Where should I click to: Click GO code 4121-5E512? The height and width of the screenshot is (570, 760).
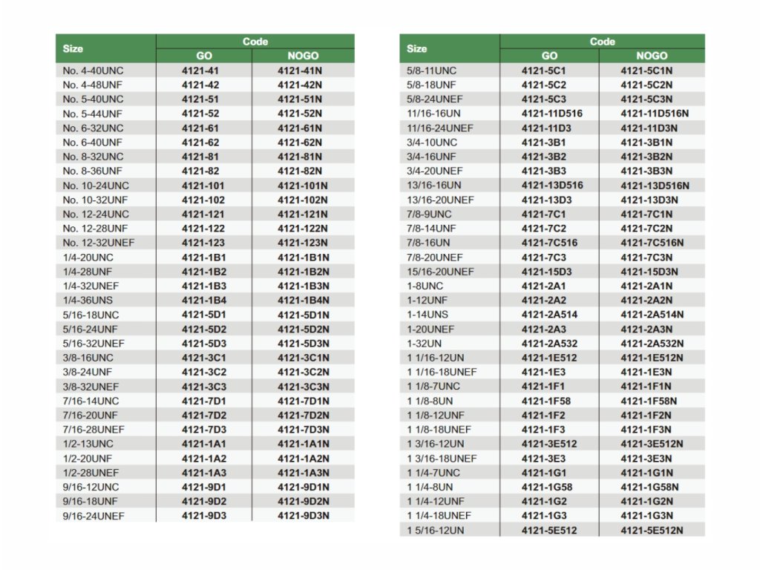(549, 530)
